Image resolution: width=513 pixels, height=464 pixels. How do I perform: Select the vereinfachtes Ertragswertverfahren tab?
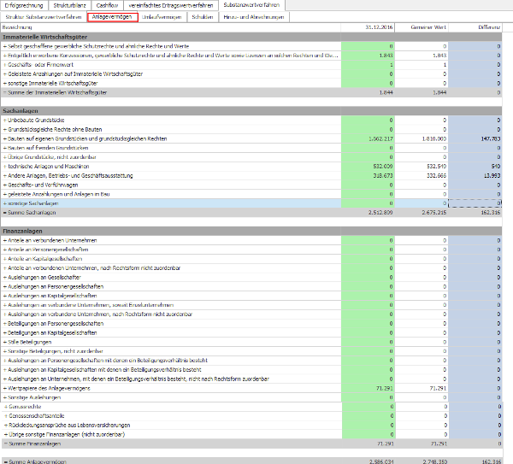pos(171,5)
